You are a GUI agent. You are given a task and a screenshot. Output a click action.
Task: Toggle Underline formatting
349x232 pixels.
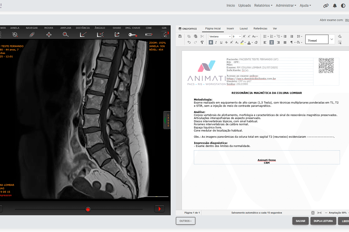221,42
